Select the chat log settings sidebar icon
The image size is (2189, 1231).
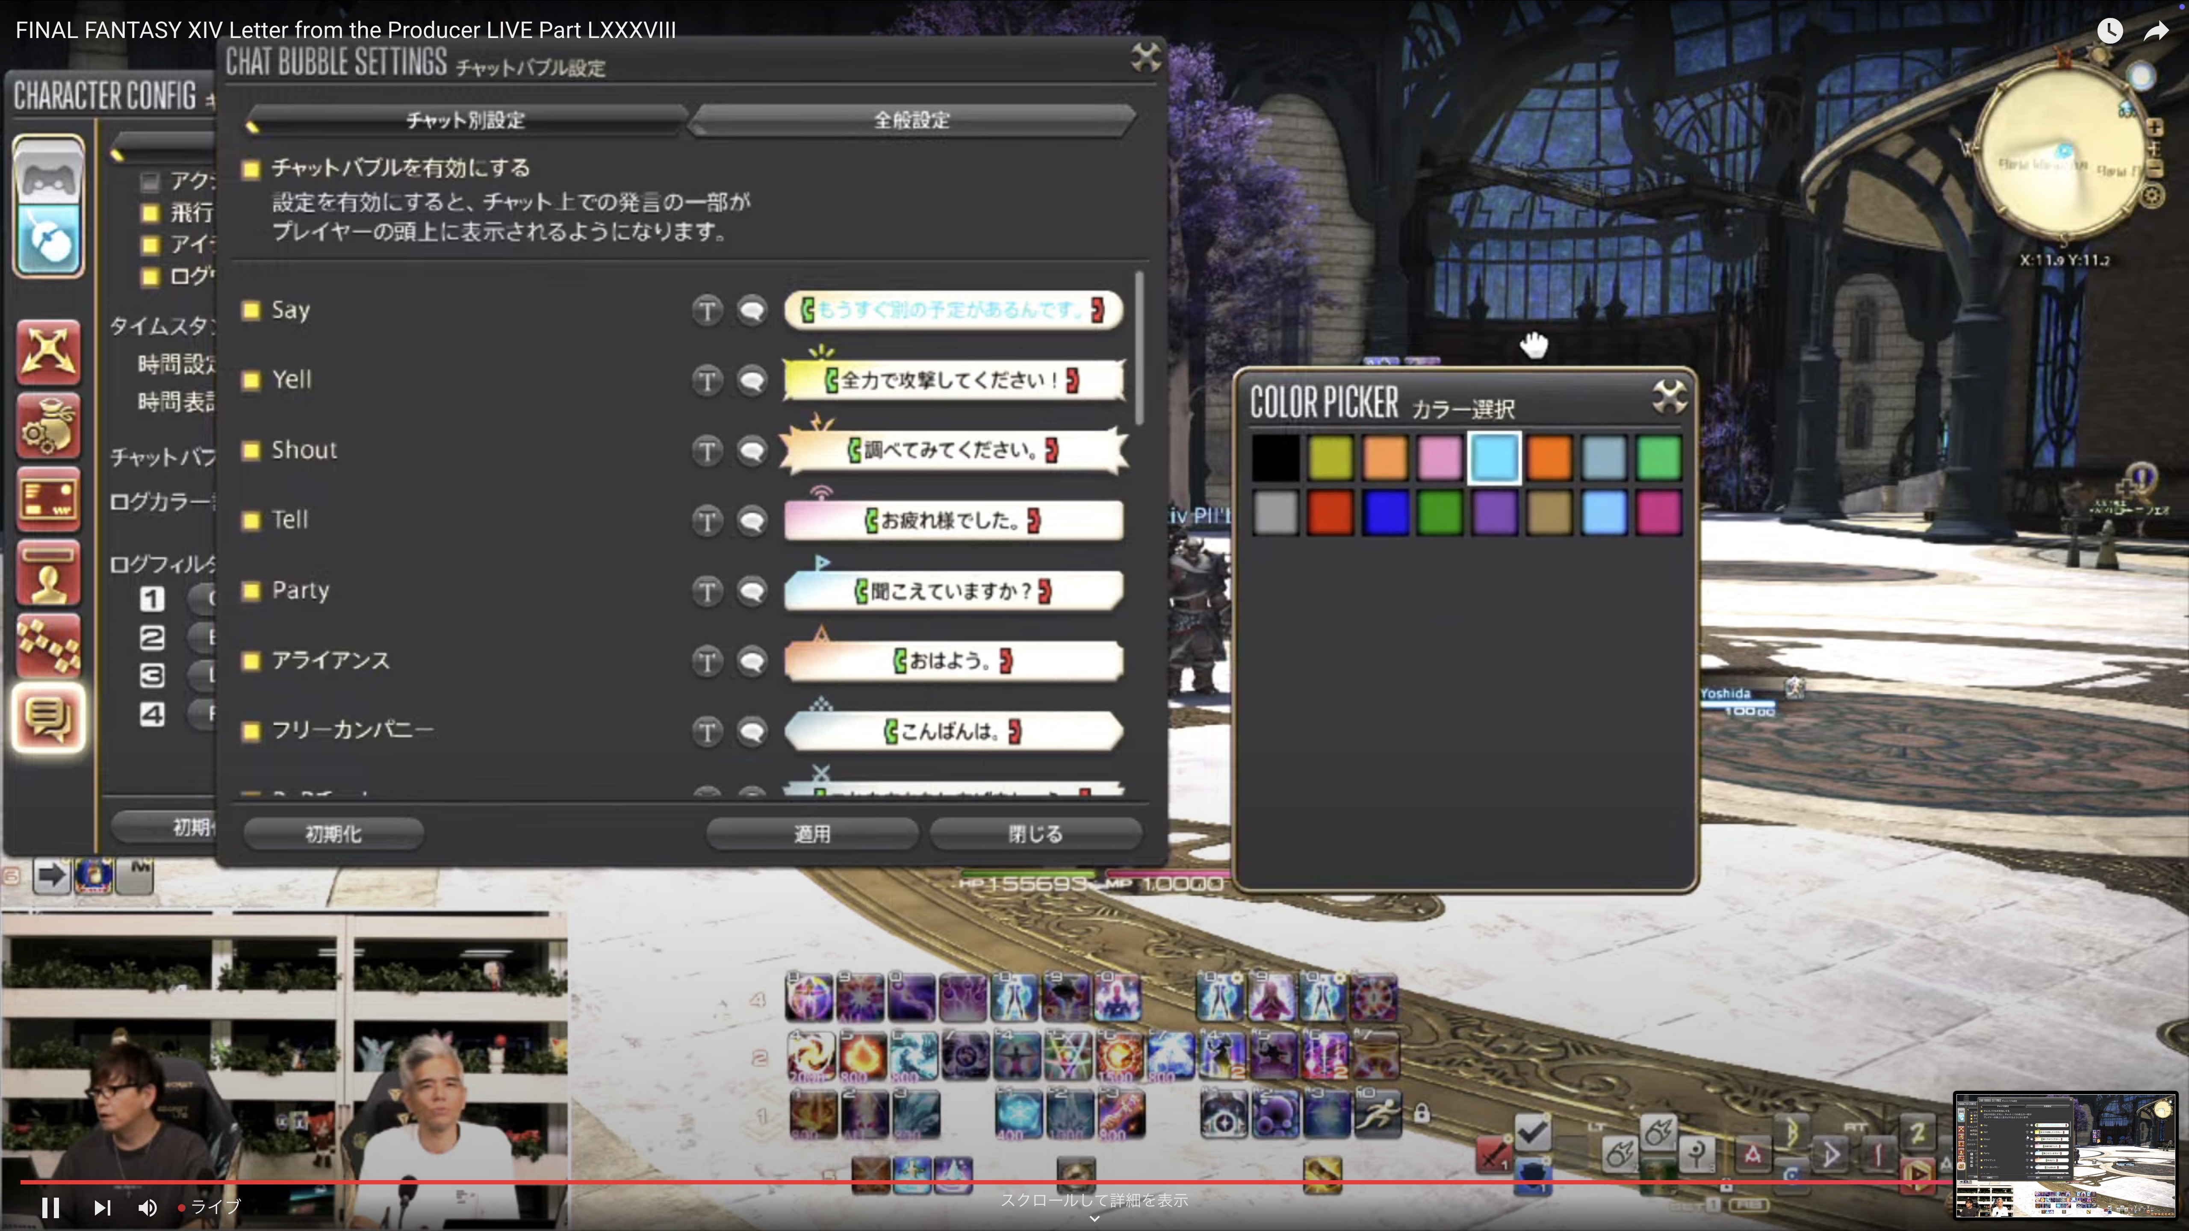click(x=48, y=719)
